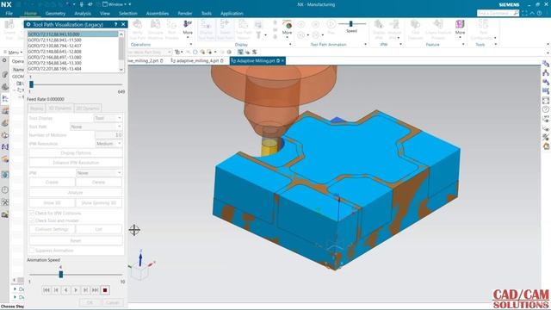Expand the Tool Path Animation group arrow

pyautogui.click(x=365, y=45)
